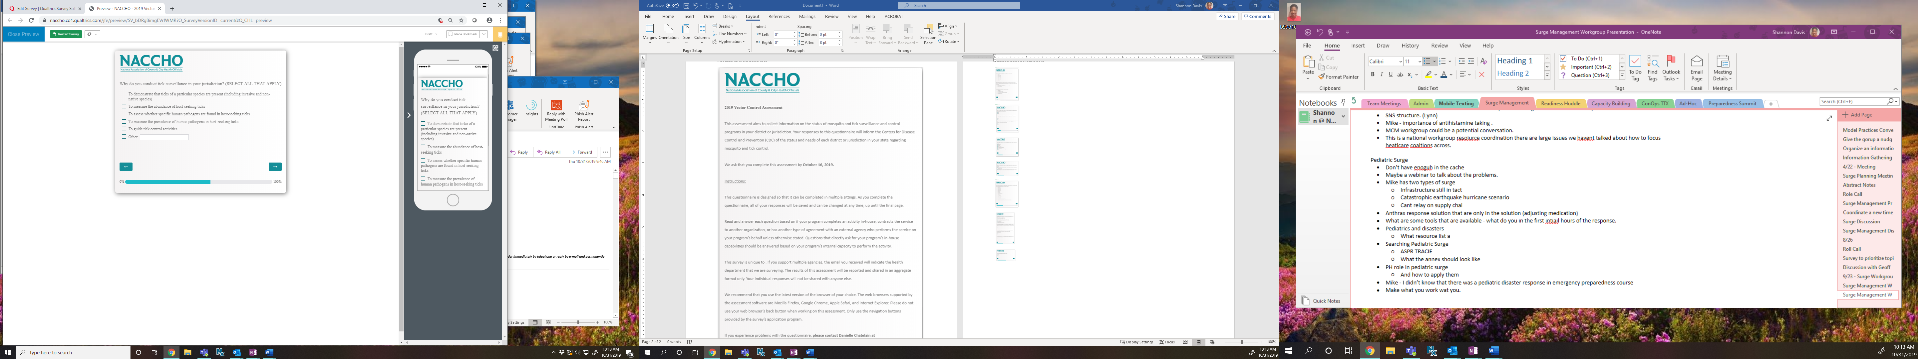Click the Restart Survey button
The width and height of the screenshot is (1918, 359).
pos(66,34)
